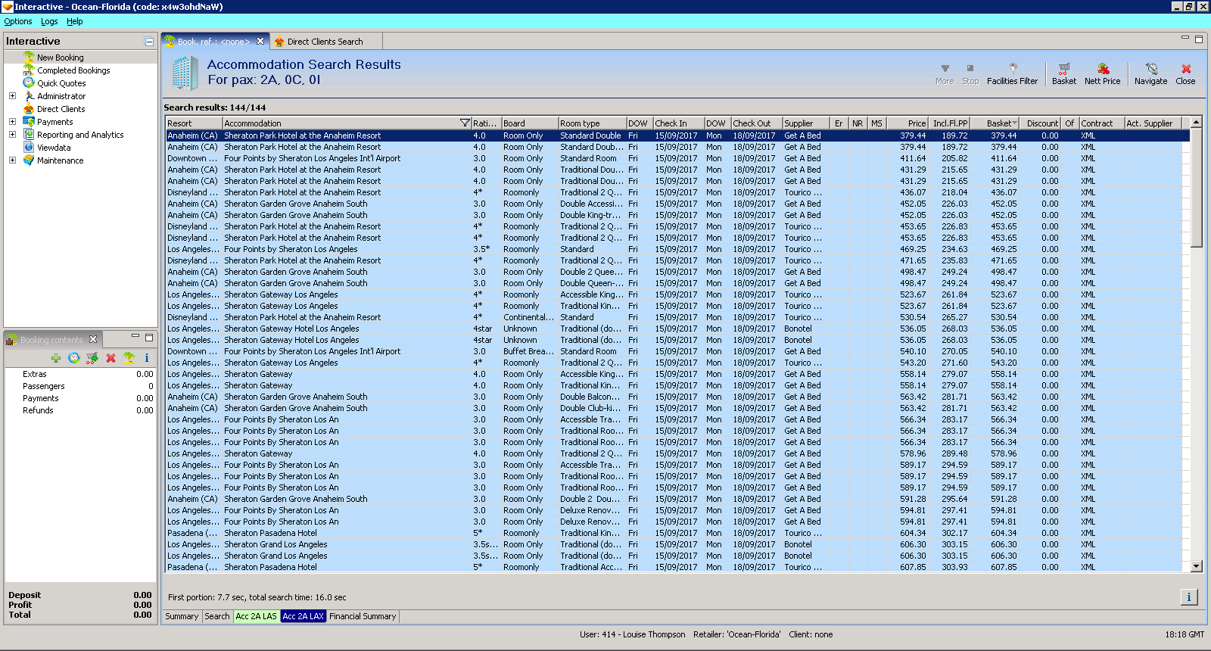Click the red X icon in Booking contents toolbar
The width and height of the screenshot is (1211, 651).
(111, 358)
